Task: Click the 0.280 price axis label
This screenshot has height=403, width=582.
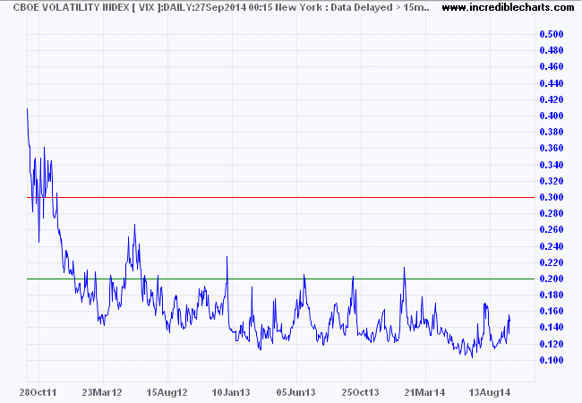Action: click(x=552, y=213)
